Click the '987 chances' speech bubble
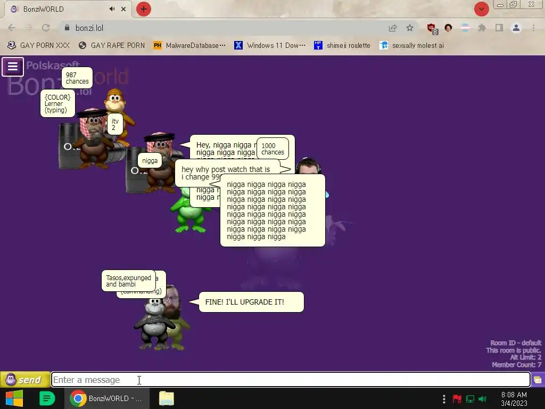545x409 pixels. (x=77, y=78)
